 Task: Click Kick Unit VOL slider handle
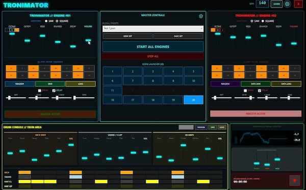click(71, 145)
